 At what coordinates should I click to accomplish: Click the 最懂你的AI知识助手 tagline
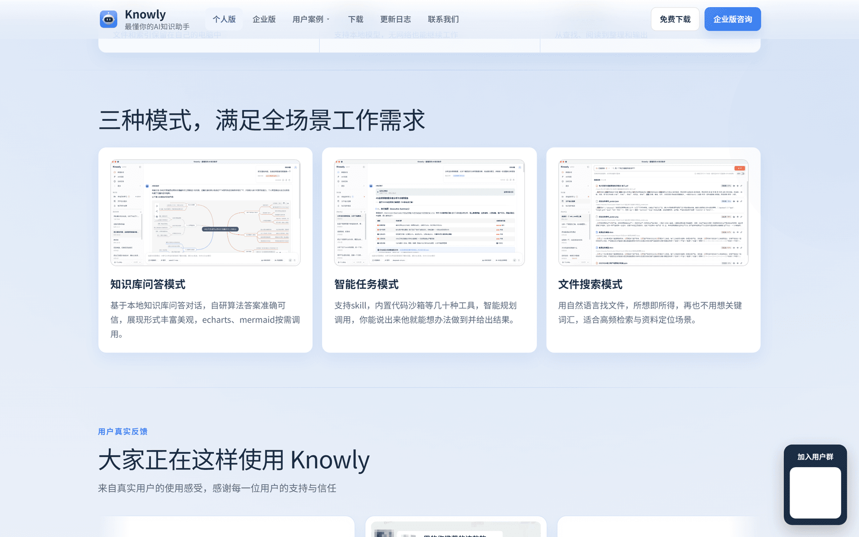pos(157,27)
